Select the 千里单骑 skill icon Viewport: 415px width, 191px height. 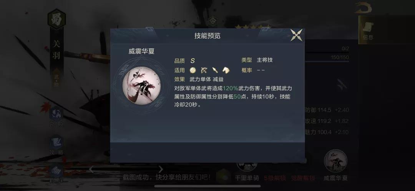tap(247, 166)
